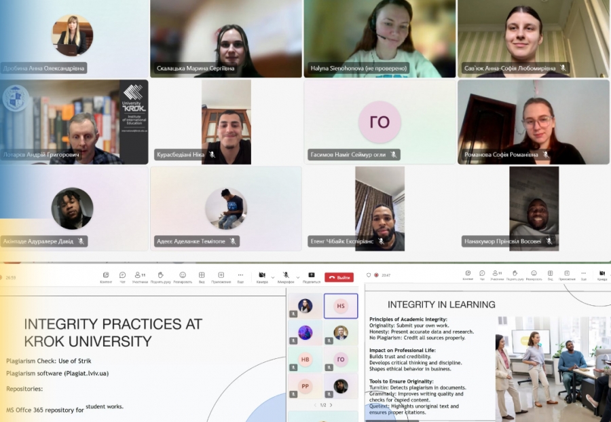The width and height of the screenshot is (611, 422).
Task: Expand microphone options arrow beside Микрофон
Action: [298, 277]
